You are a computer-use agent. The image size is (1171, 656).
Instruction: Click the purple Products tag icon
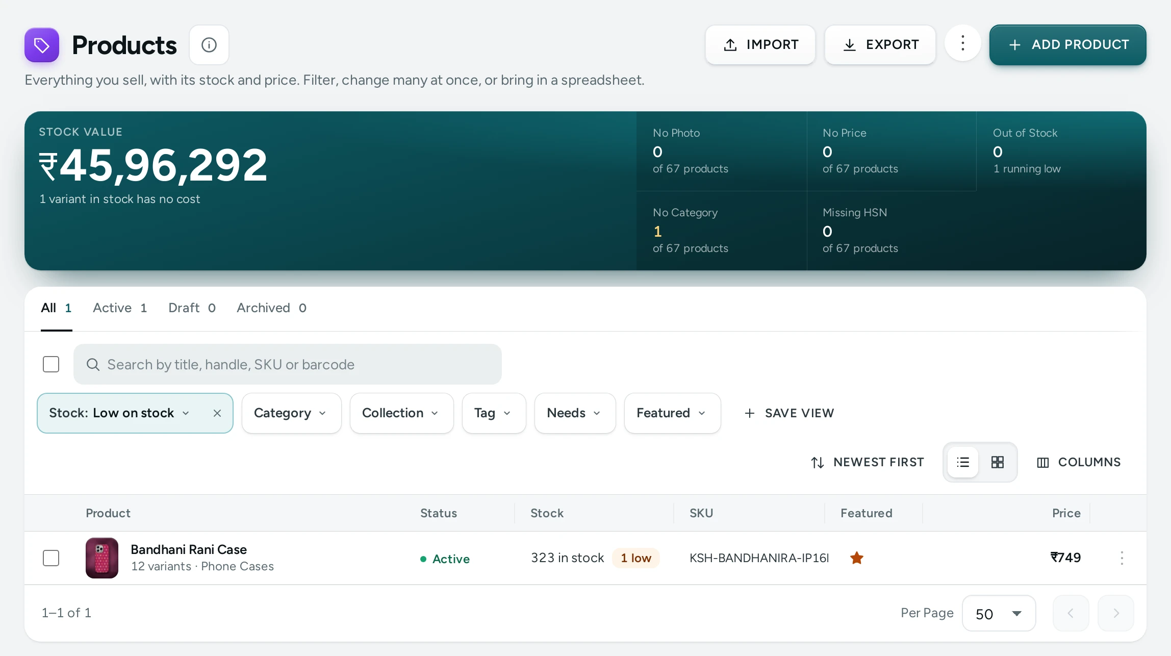pos(42,45)
